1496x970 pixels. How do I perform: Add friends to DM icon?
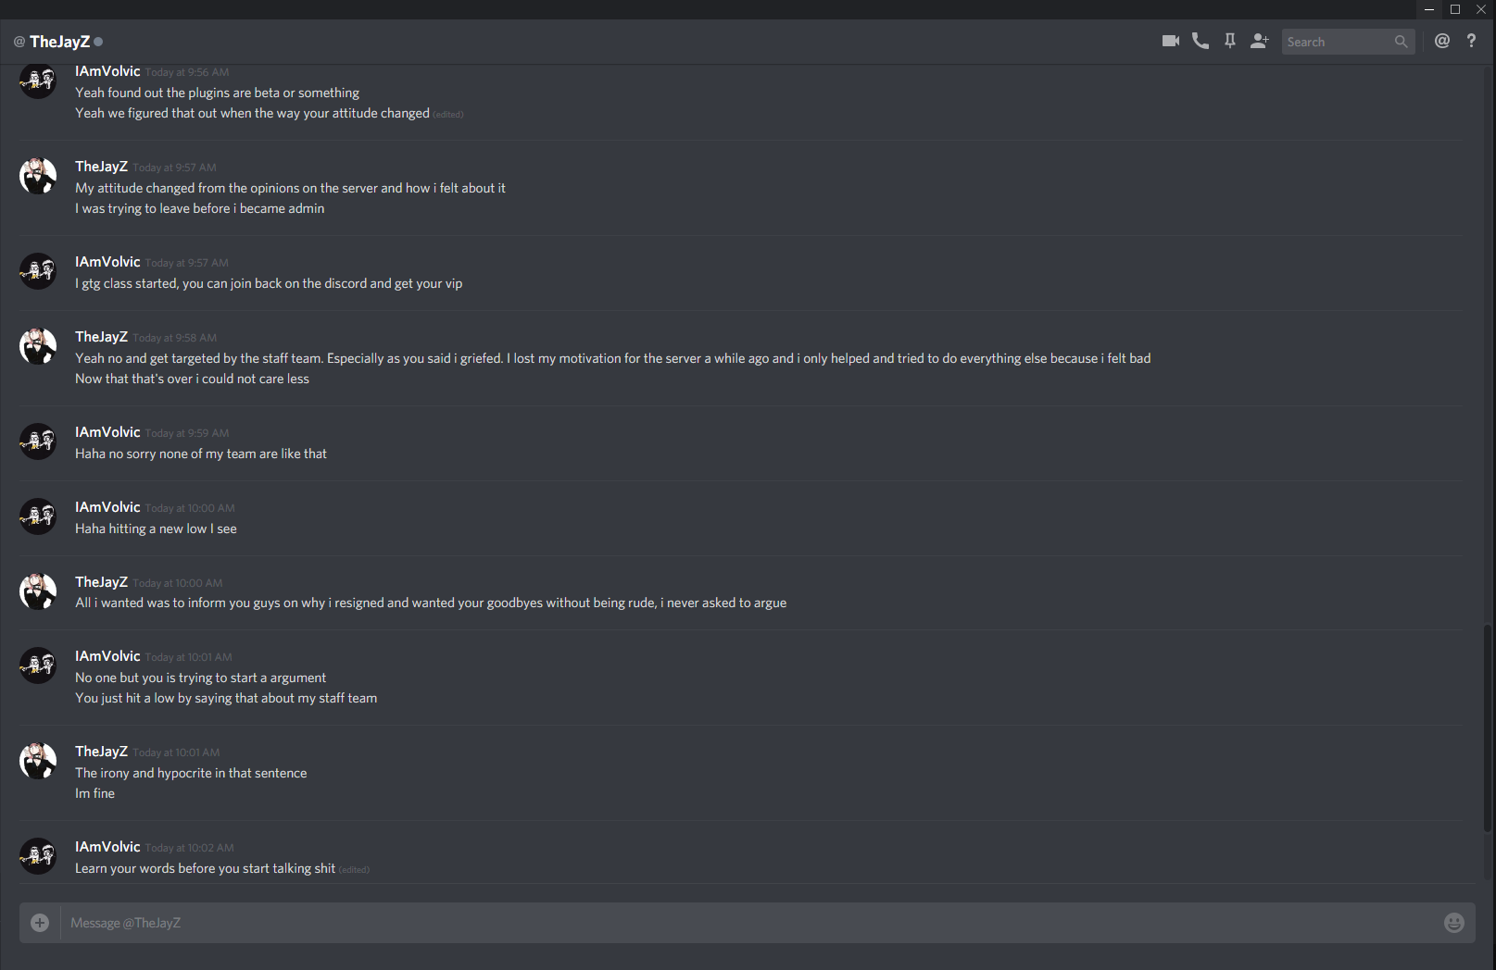coord(1260,41)
